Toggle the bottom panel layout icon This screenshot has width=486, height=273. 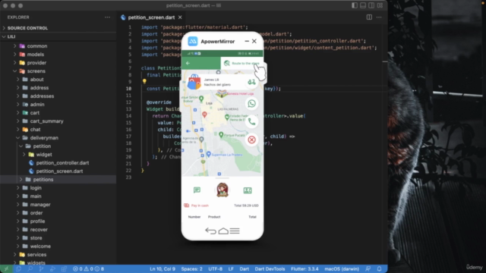[x=363, y=5]
